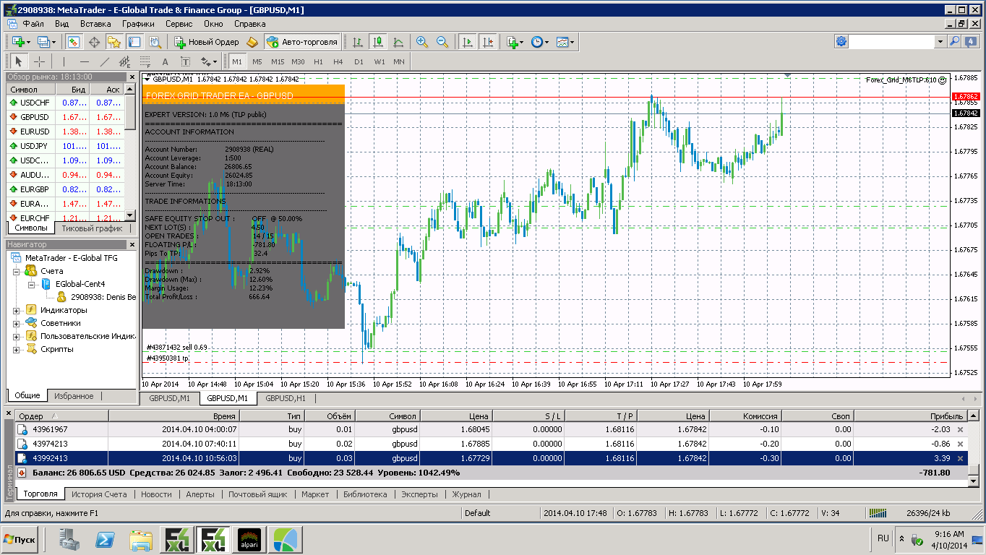The image size is (986, 555).
Task: Select the trendline drawing tool
Action: pos(104,61)
